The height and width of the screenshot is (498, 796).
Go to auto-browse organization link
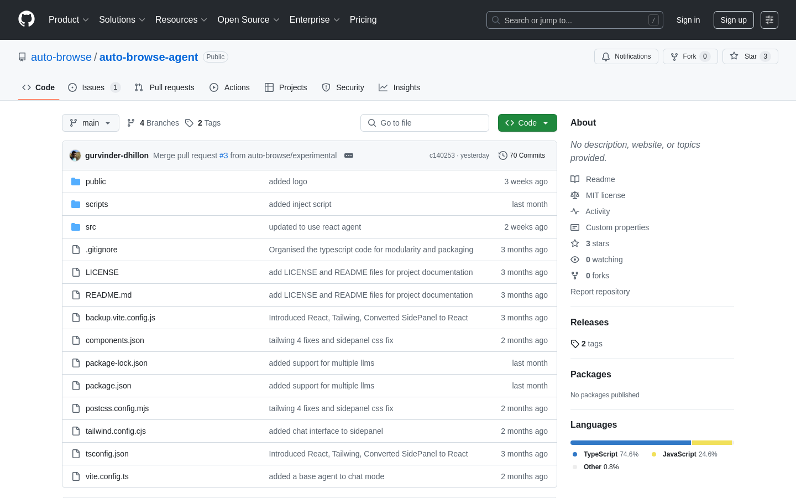pos(61,57)
